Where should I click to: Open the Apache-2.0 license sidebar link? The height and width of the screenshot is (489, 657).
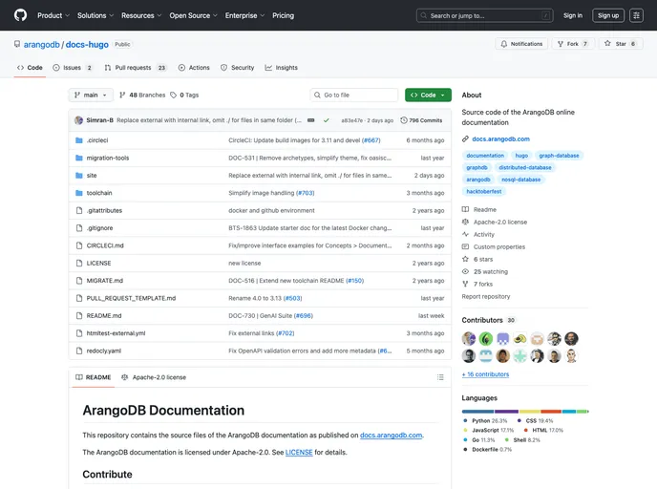[x=495, y=223]
